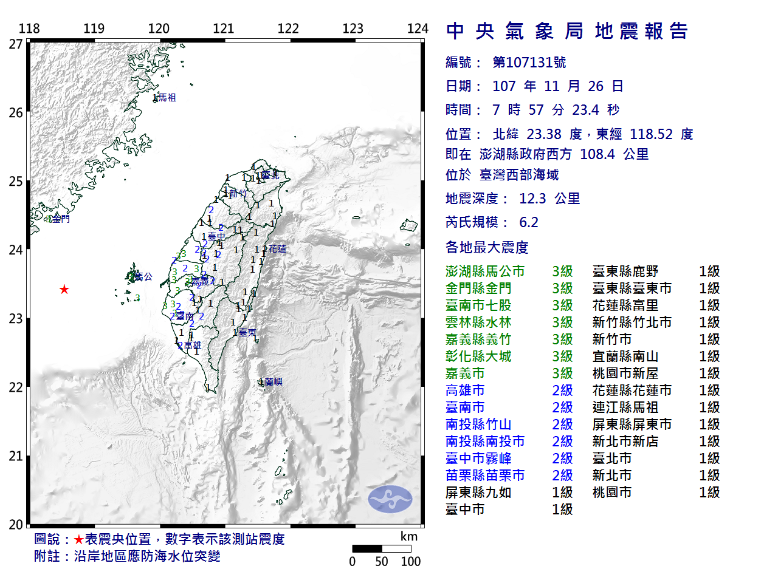Click the entry 新竹市 in the list
This screenshot has height=583, width=778.
(612, 339)
